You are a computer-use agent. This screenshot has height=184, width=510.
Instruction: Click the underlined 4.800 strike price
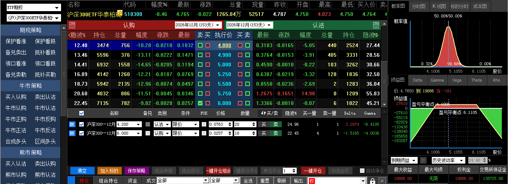[224, 45]
